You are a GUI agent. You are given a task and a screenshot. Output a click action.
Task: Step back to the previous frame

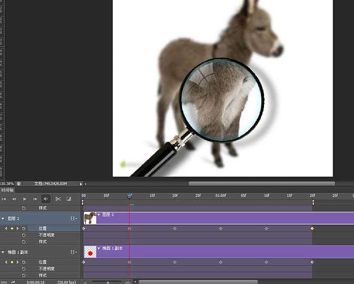pyautogui.click(x=14, y=199)
